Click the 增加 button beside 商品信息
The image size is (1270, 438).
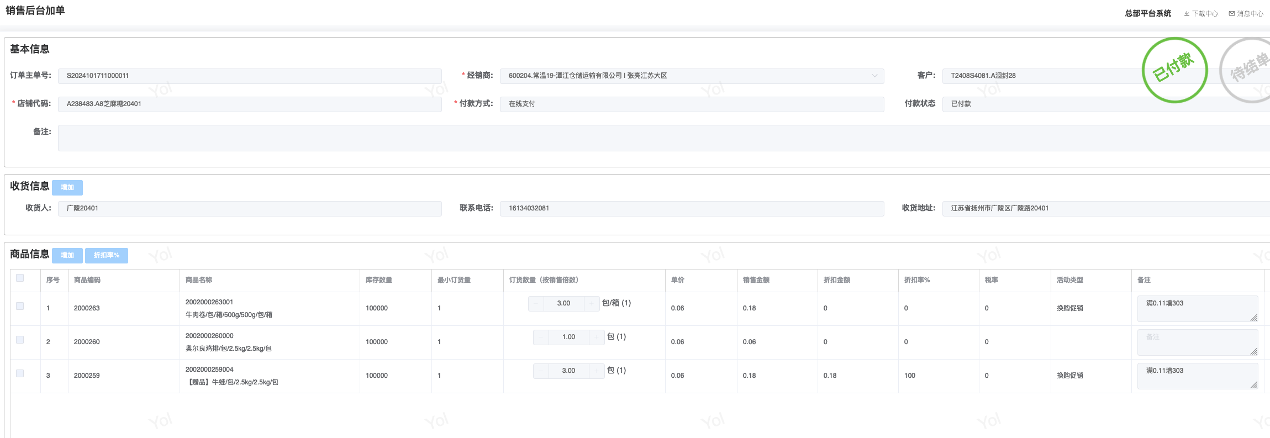point(67,255)
